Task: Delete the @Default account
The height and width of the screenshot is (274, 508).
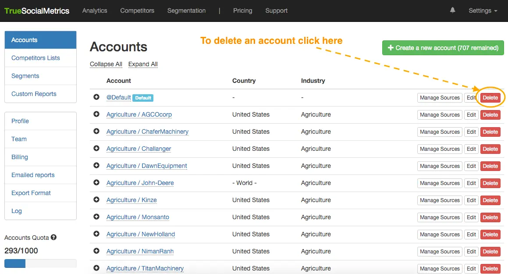Action: click(x=490, y=98)
